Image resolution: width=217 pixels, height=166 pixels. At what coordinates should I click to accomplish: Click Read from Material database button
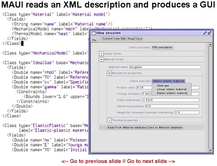click(x=127, y=127)
